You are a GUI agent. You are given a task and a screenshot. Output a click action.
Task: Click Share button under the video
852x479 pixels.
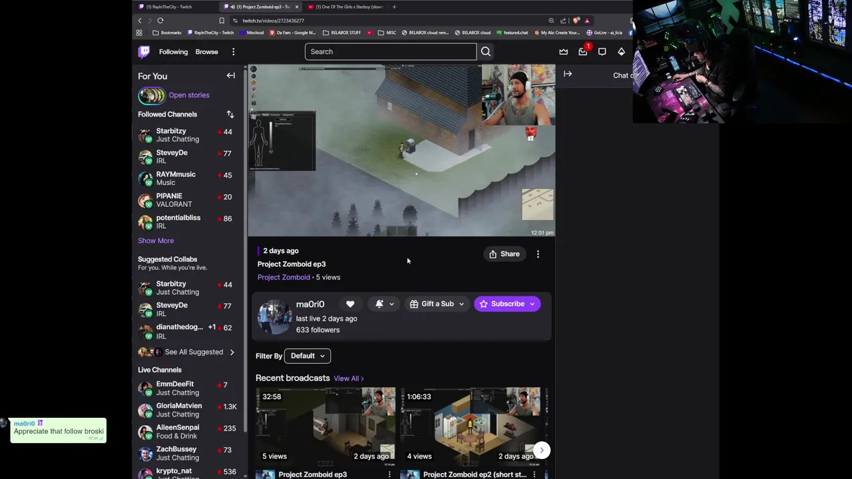pyautogui.click(x=504, y=254)
